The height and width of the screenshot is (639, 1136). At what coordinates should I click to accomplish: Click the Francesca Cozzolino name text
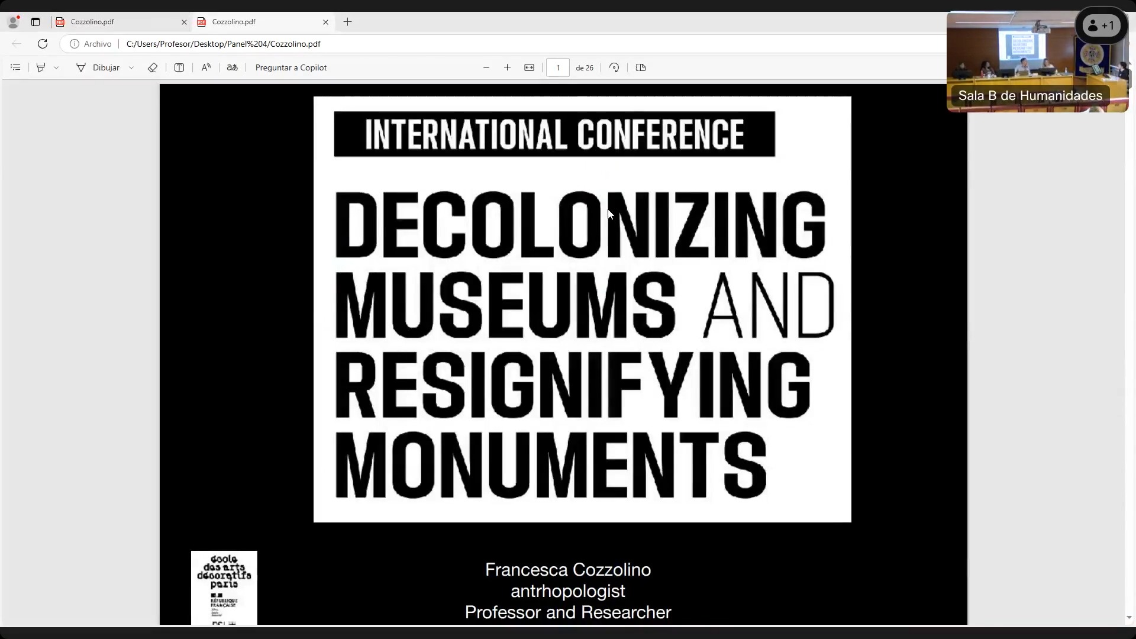[x=568, y=570]
